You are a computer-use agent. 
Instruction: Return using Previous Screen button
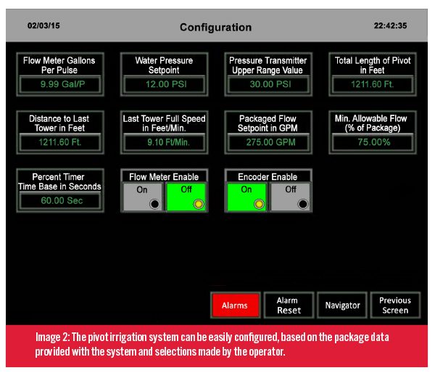[394, 306]
